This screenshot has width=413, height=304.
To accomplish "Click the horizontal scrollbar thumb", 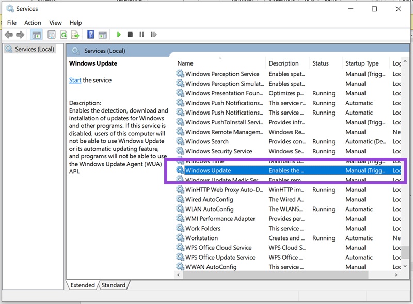I will pyautogui.click(x=276, y=275).
